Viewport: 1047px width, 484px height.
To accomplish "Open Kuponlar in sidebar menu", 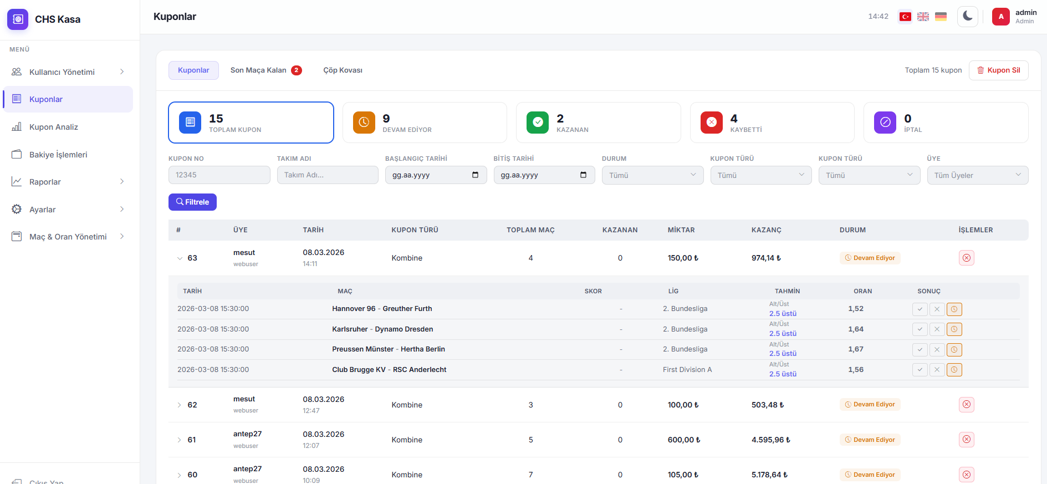I will (68, 99).
